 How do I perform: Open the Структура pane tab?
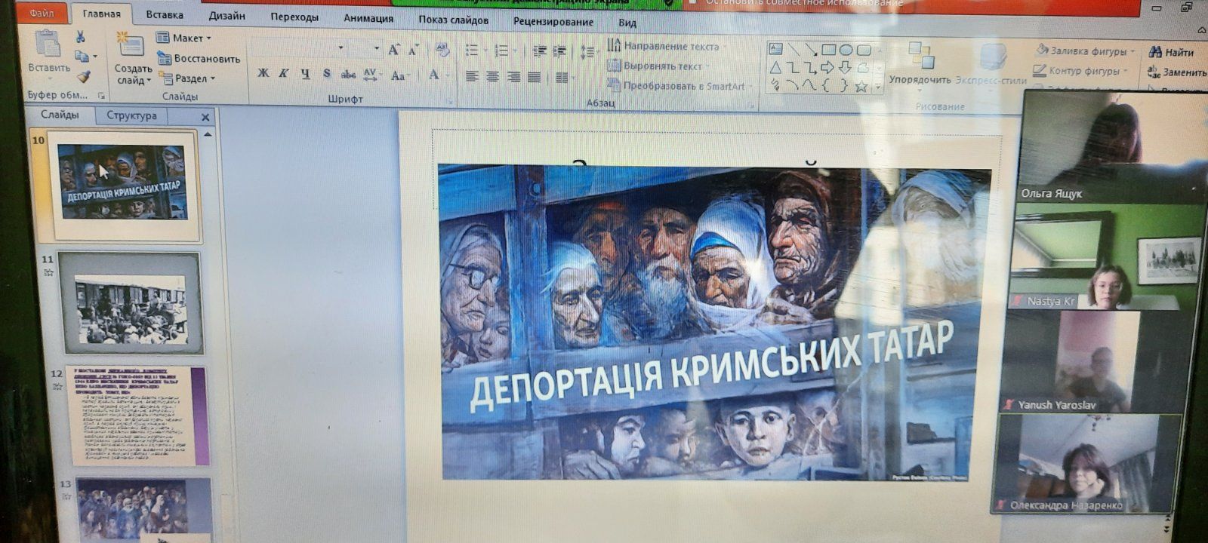pos(131,115)
